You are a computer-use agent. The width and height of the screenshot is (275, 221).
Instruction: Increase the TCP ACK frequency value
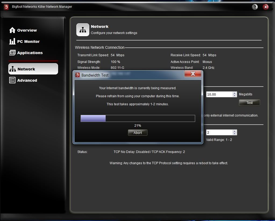[x=235, y=131]
